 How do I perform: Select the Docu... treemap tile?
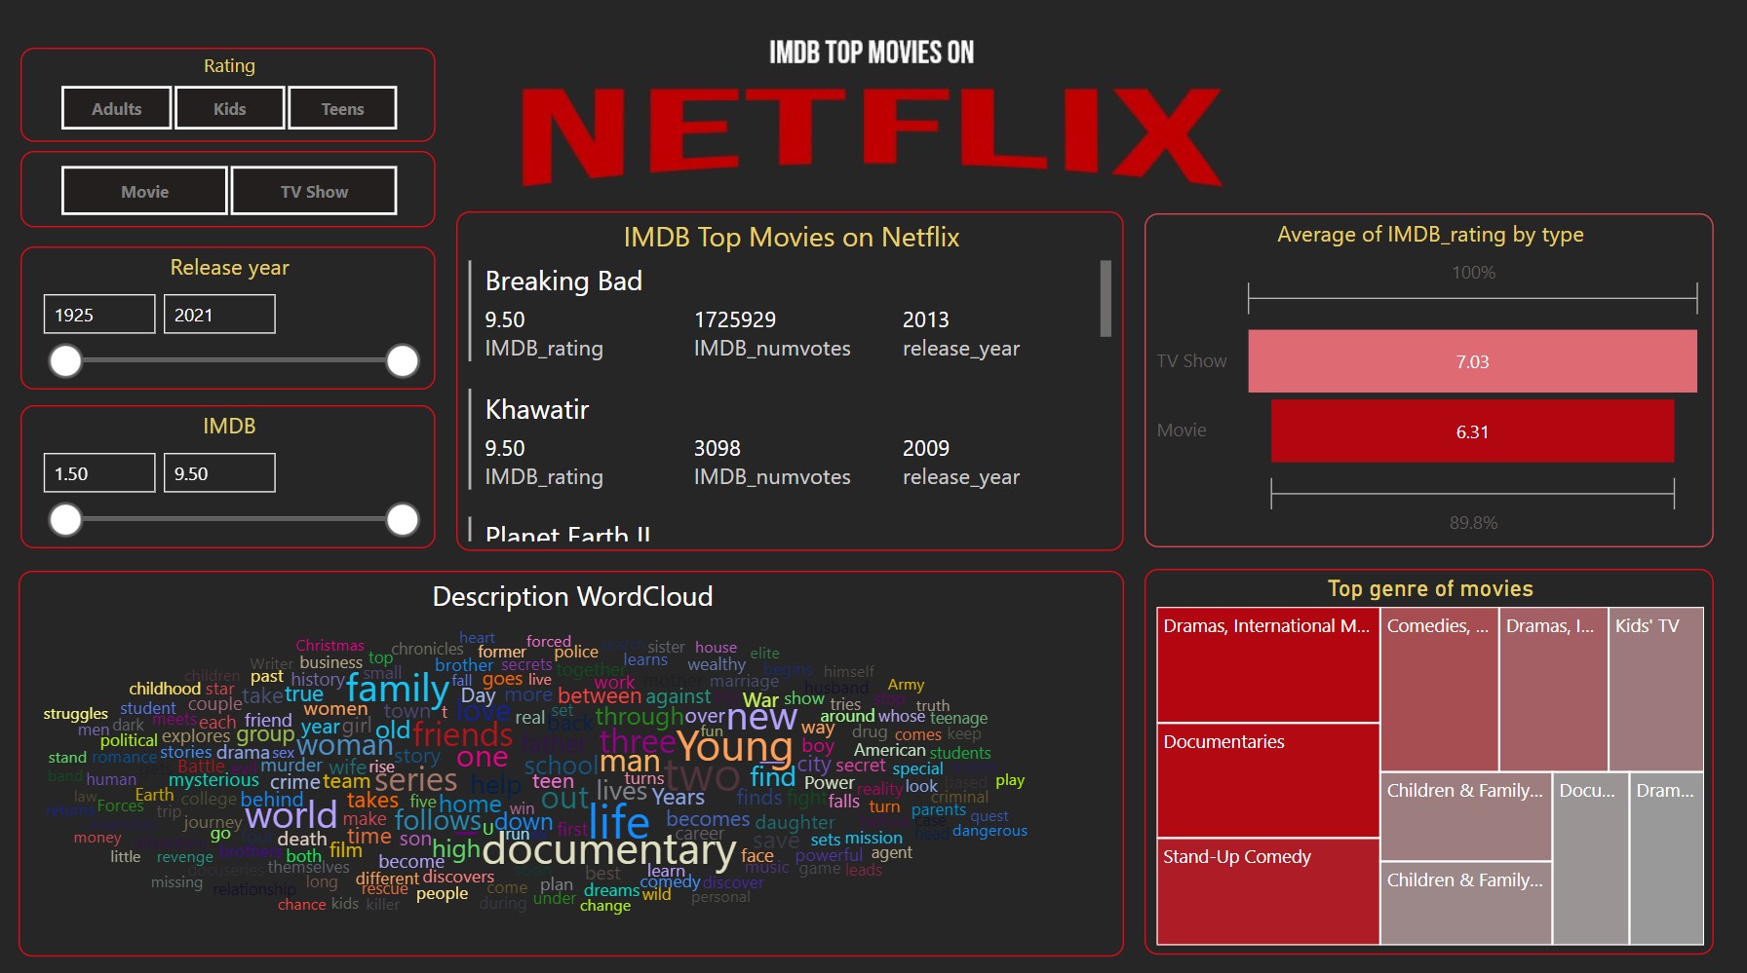pyautogui.click(x=1590, y=858)
